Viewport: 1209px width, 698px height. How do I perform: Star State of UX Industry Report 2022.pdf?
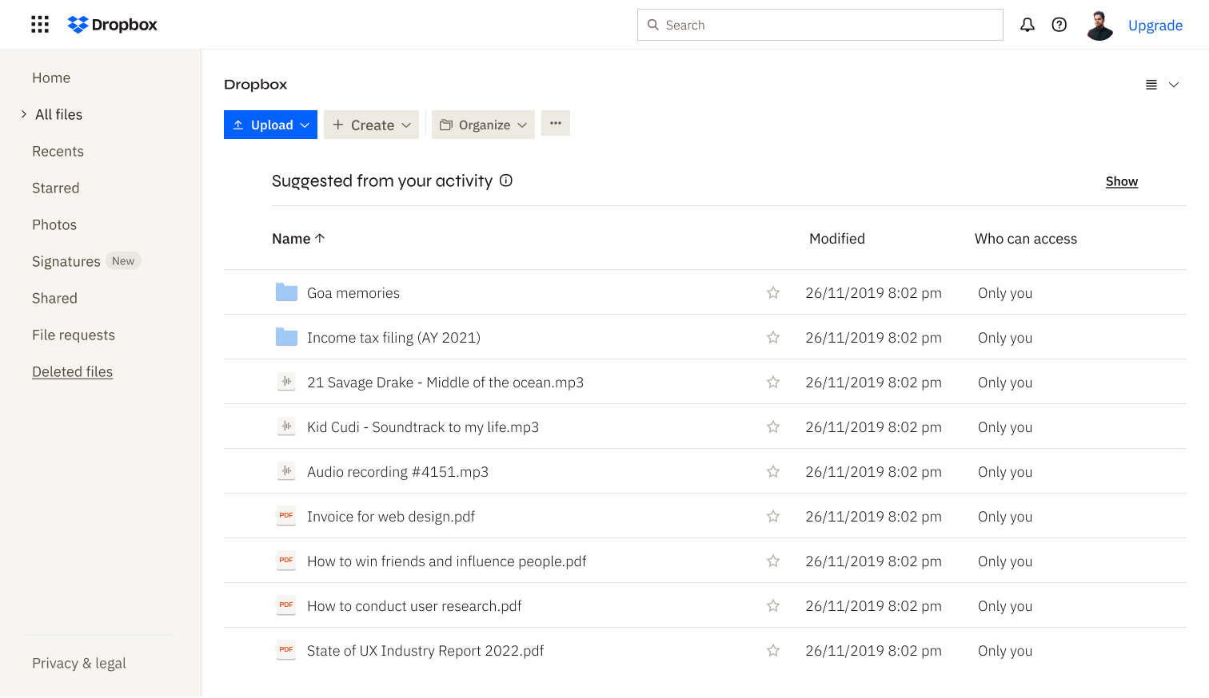[x=773, y=650]
